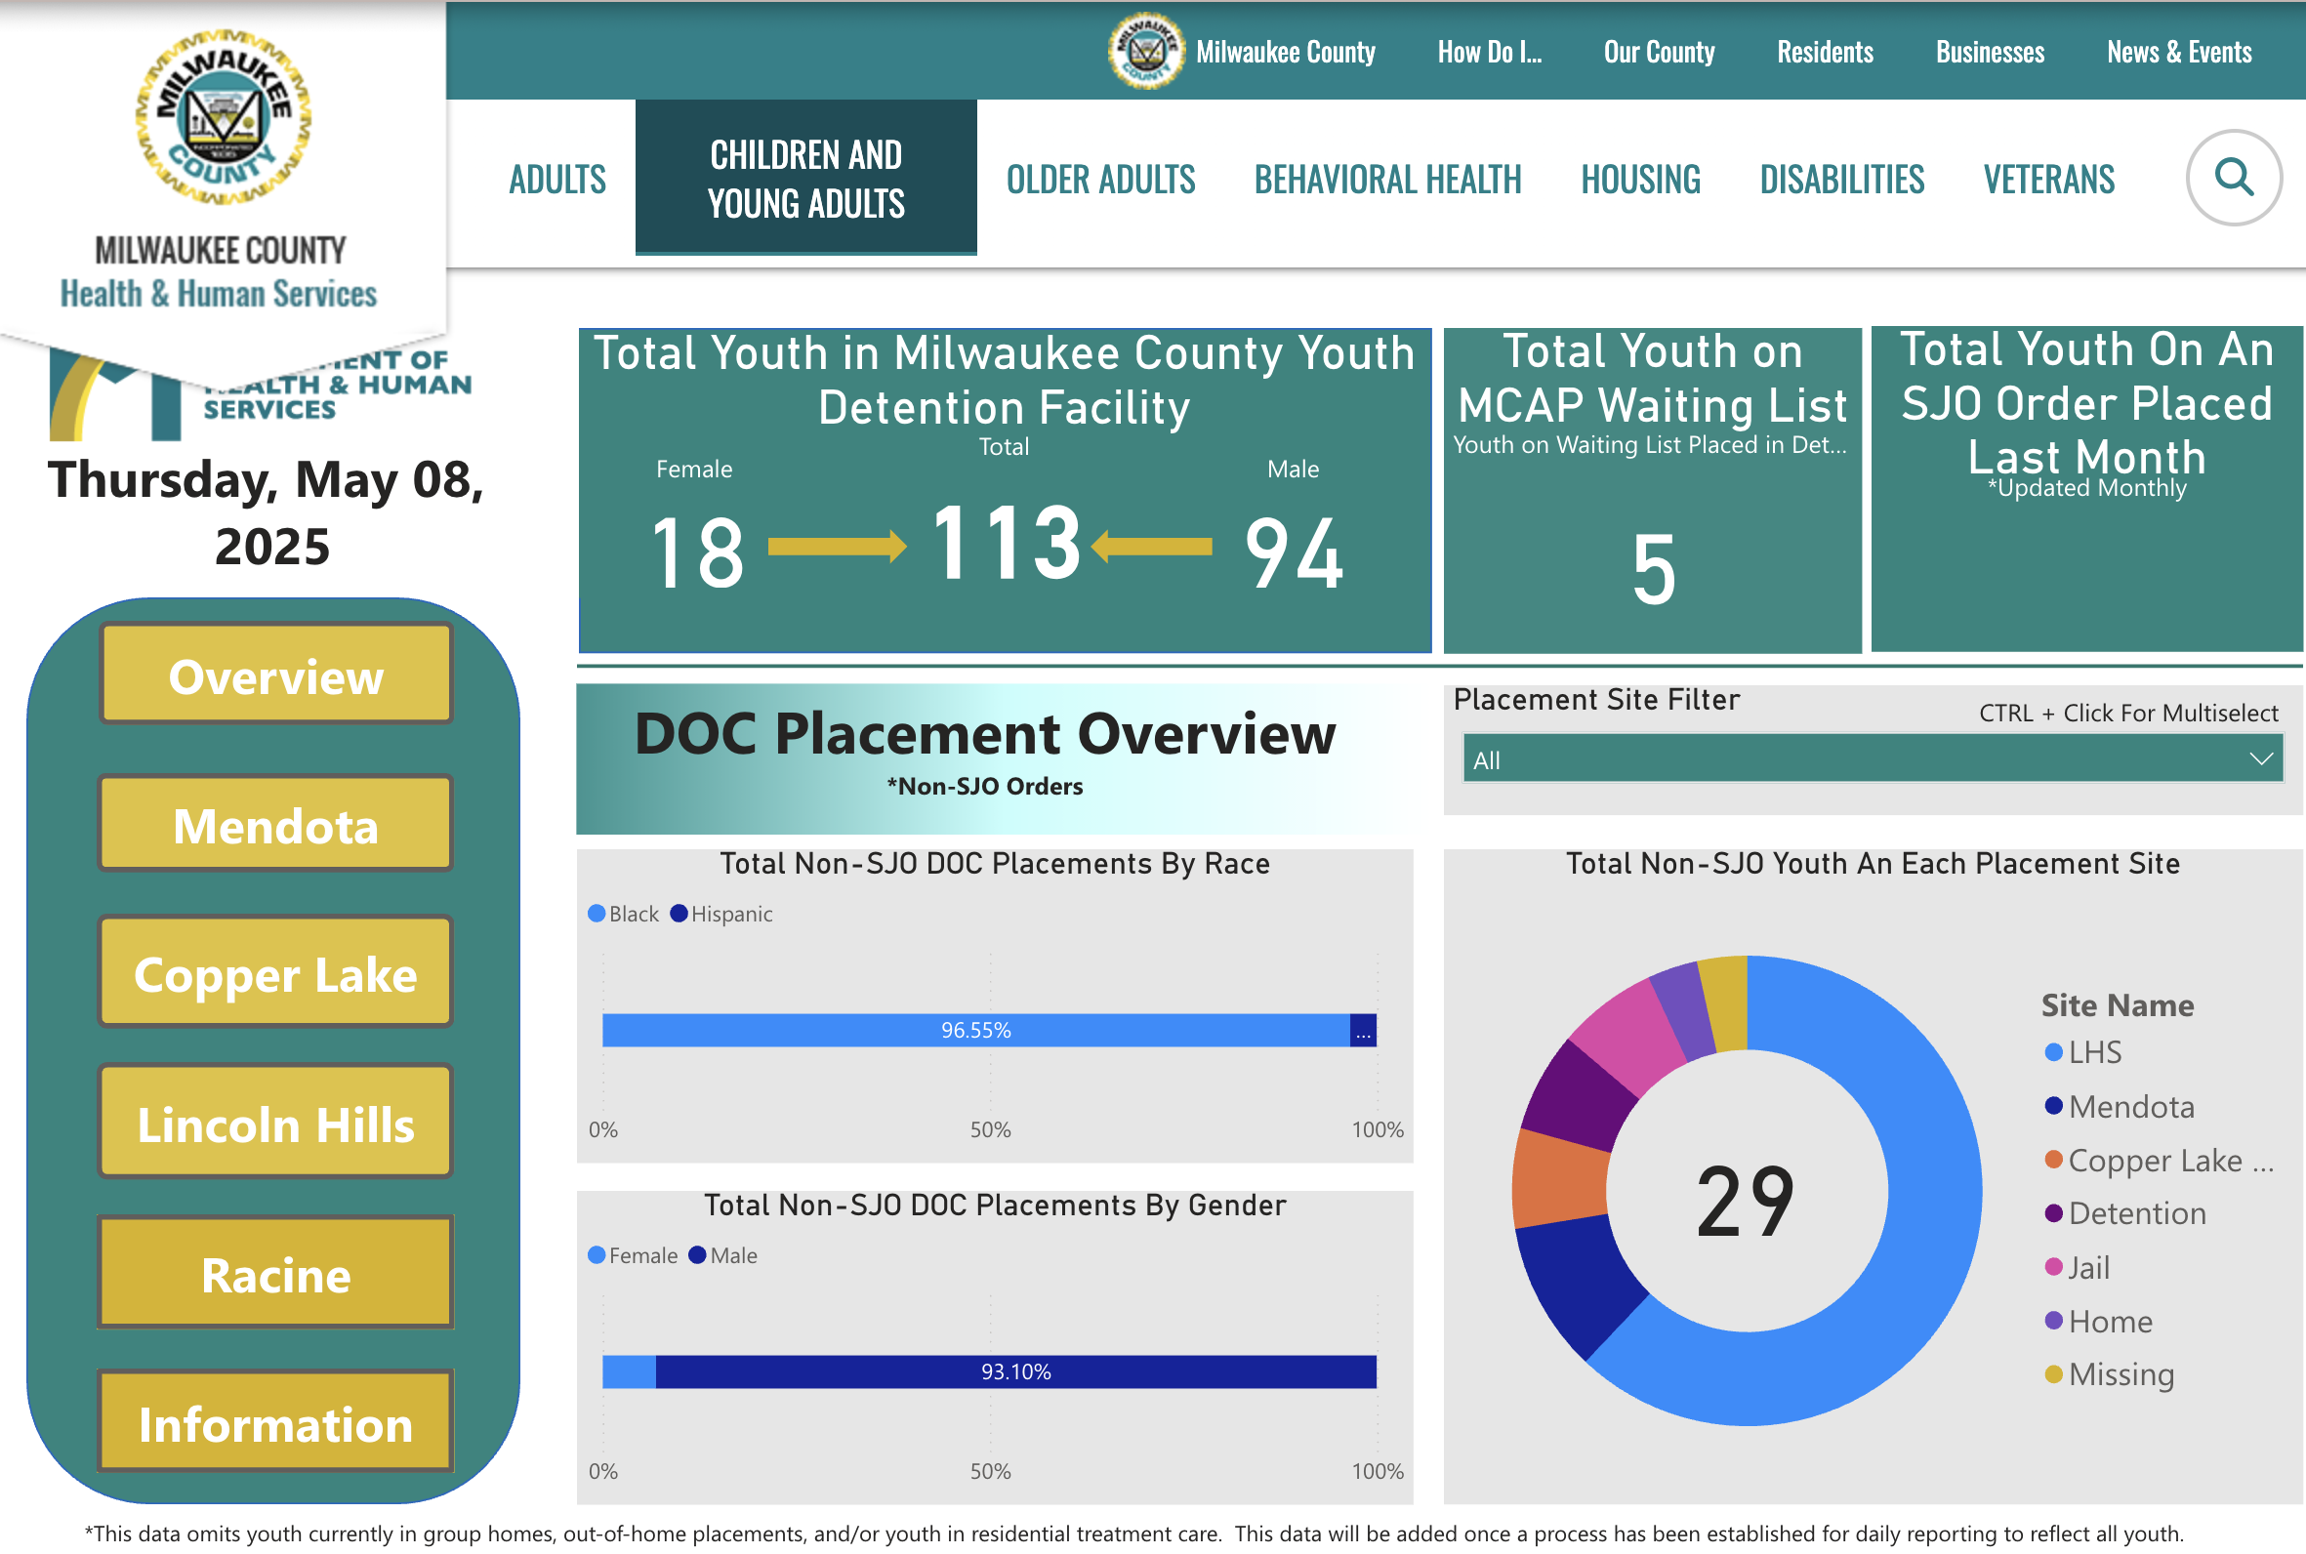Viewport: 2306px width, 1554px height.
Task: Click the total detention count 113
Action: (x=1006, y=543)
